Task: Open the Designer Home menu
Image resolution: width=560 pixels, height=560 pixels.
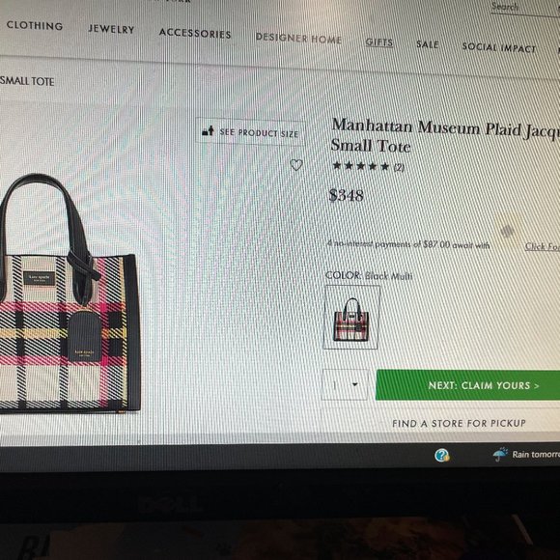Action: pos(298,39)
